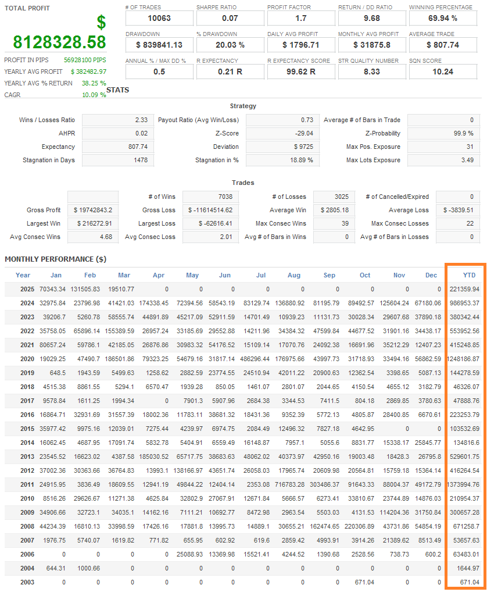This screenshot has height=592, width=487.
Task: Select the R Expectancy value 0.21 R
Action: [x=230, y=72]
